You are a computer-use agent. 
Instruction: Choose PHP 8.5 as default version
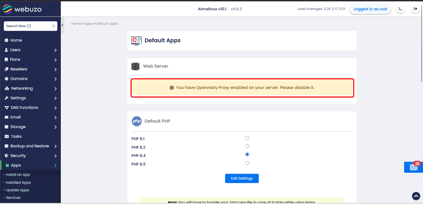[247, 163]
